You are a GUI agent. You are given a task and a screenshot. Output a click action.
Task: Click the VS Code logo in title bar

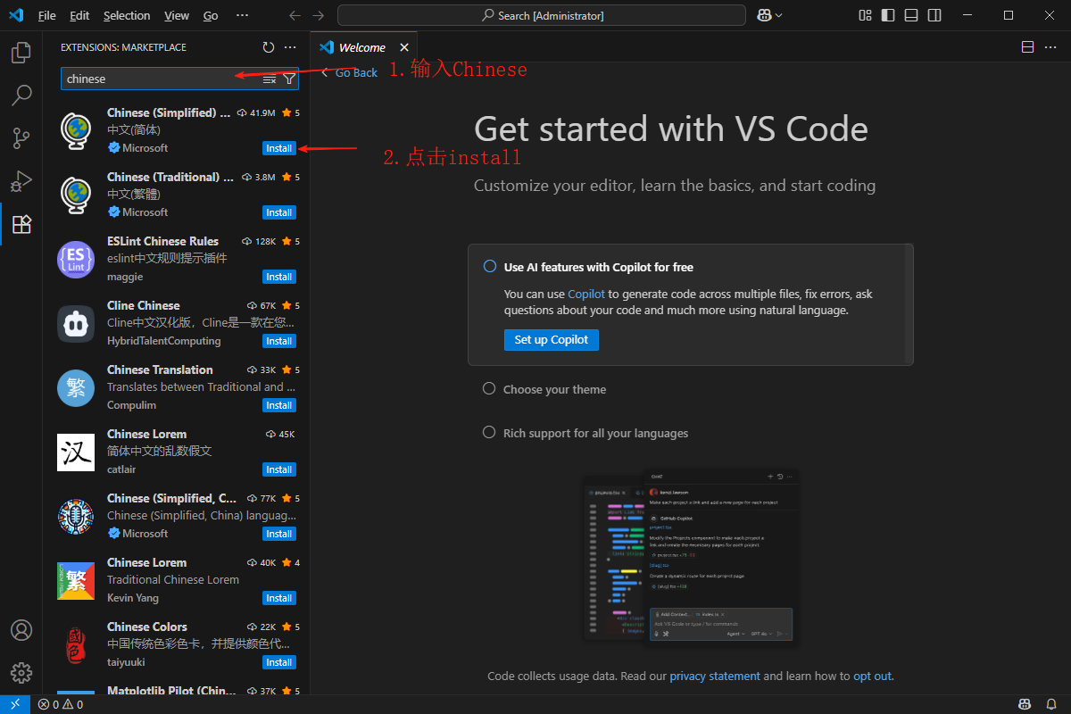(x=15, y=15)
